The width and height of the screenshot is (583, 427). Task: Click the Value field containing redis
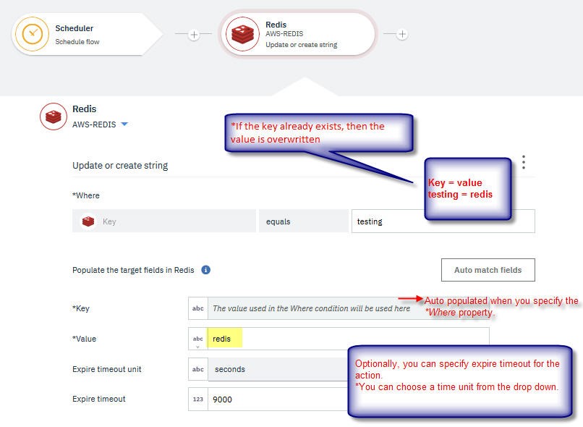point(348,339)
